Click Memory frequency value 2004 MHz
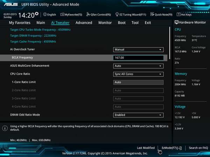 pos(180,84)
